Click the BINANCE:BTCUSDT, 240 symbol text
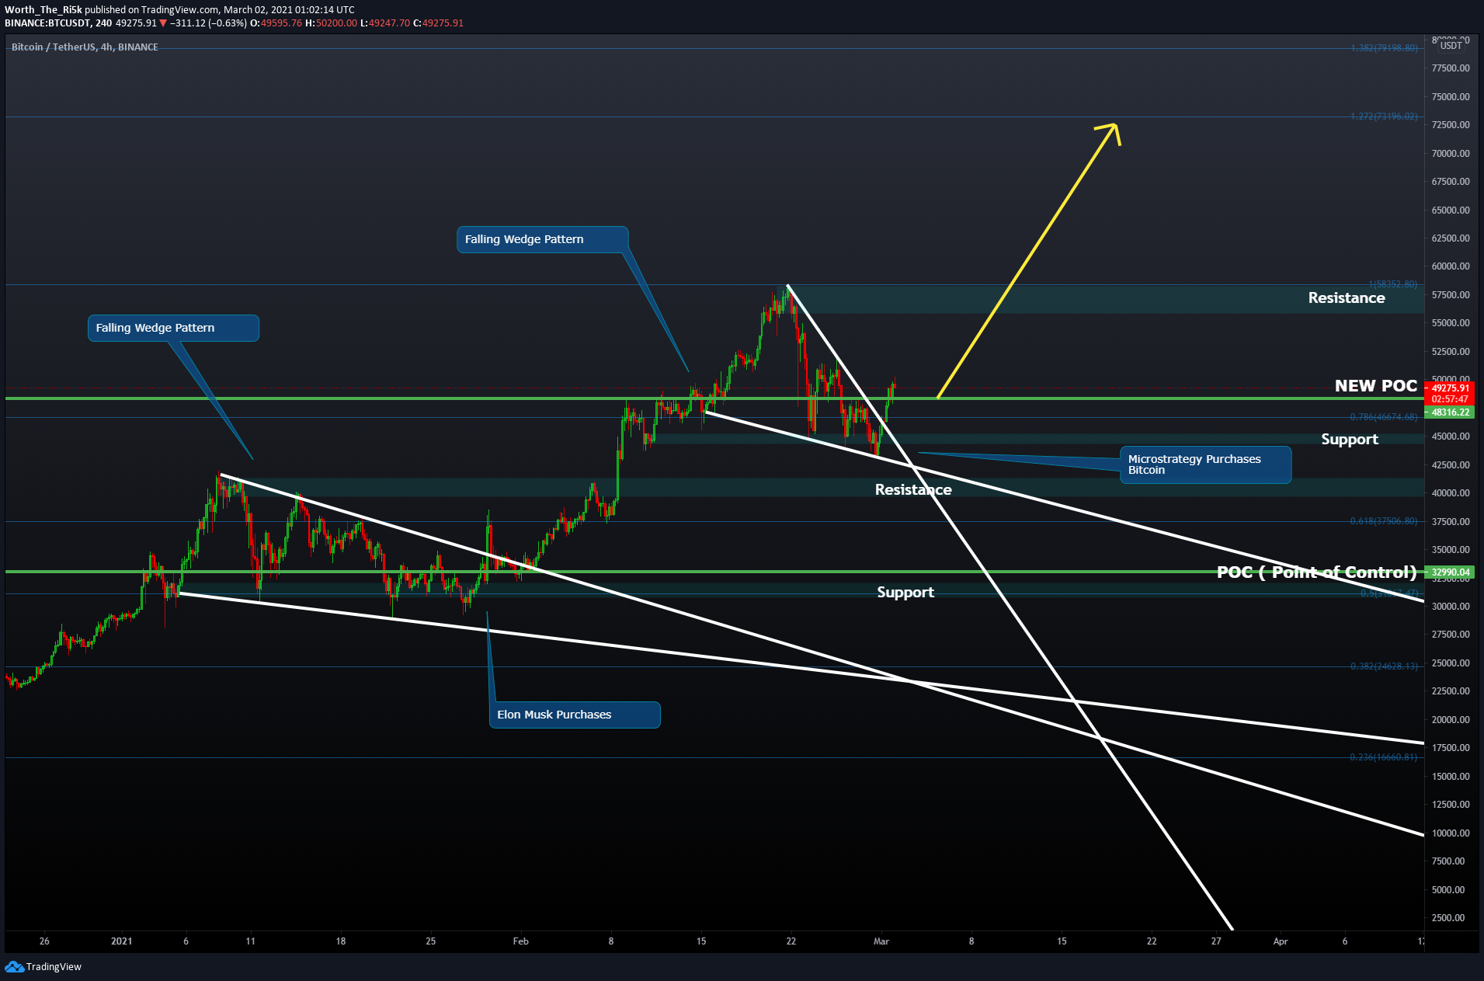This screenshot has height=981, width=1484. (x=58, y=23)
